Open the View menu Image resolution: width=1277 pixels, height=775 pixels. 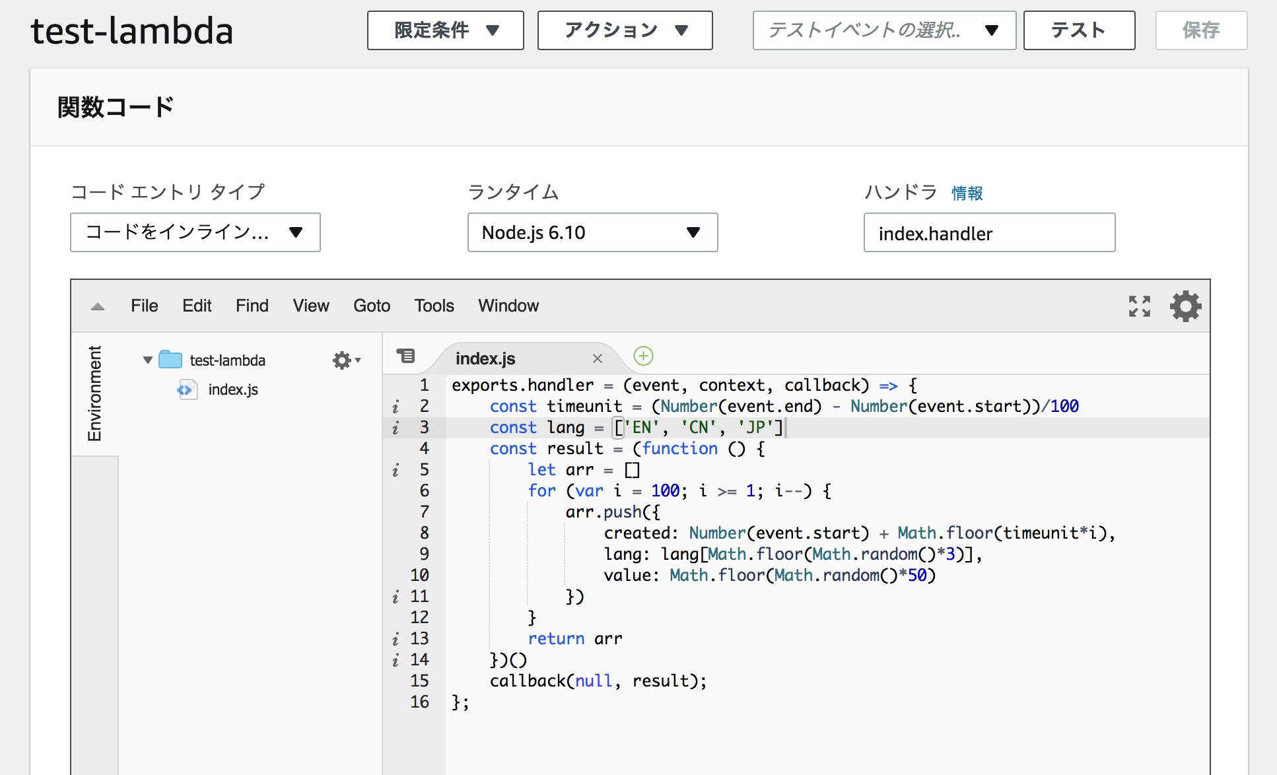pyautogui.click(x=310, y=306)
